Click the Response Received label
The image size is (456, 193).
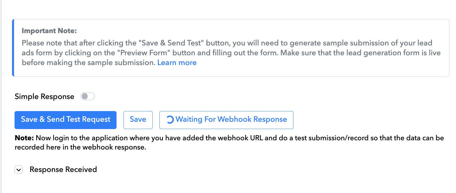point(63,169)
